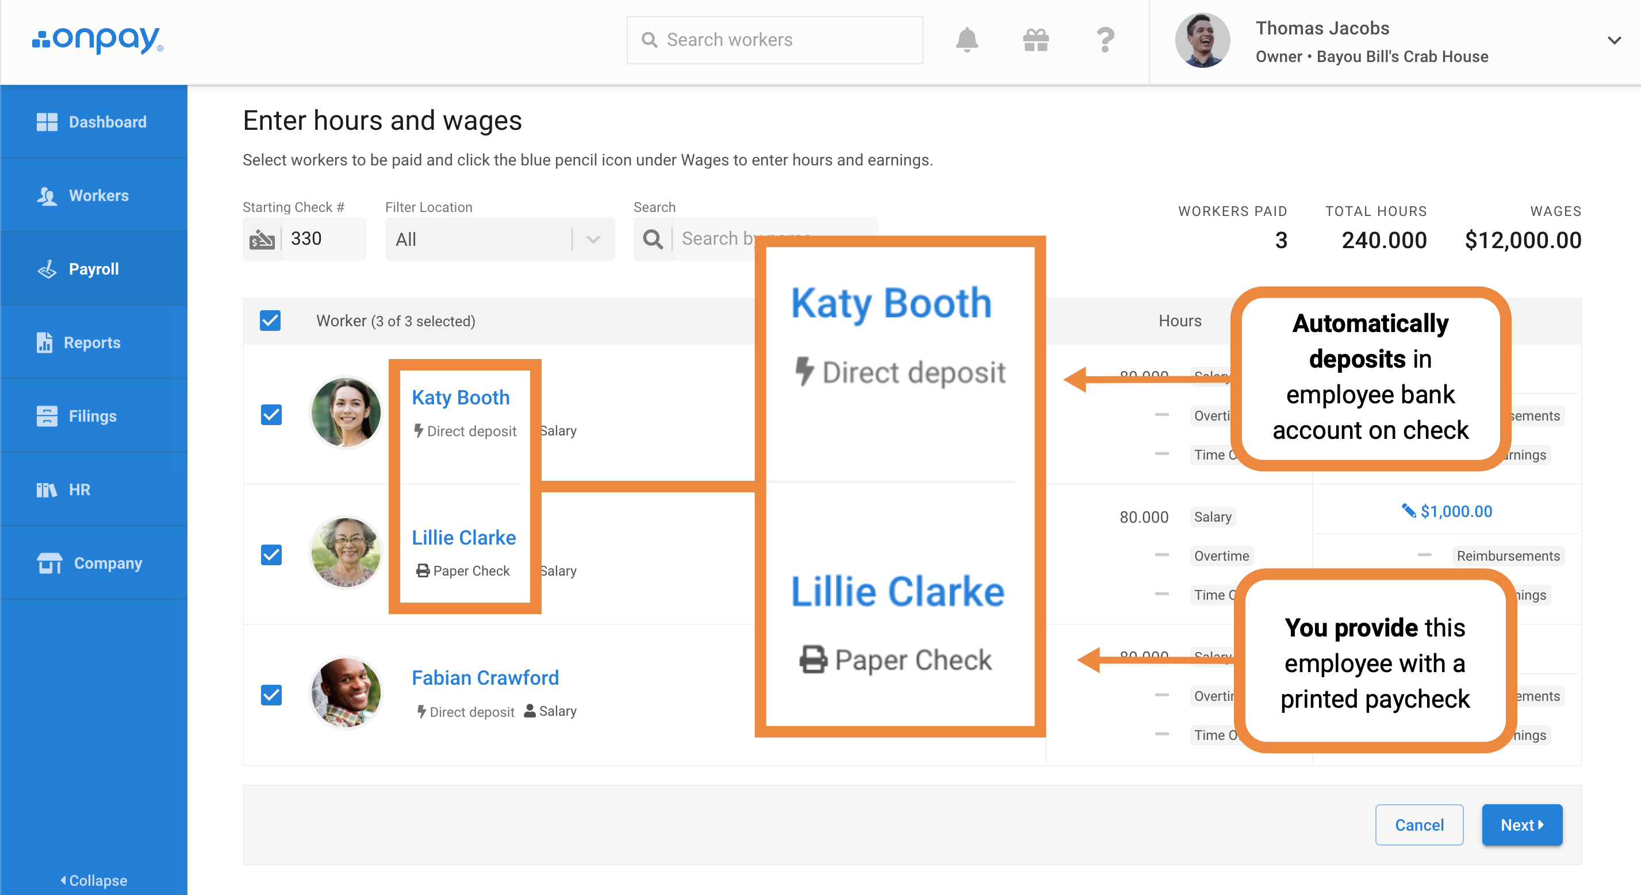Click the total wages $12,000.00 value
Image resolution: width=1641 pixels, height=895 pixels.
[x=1523, y=240]
